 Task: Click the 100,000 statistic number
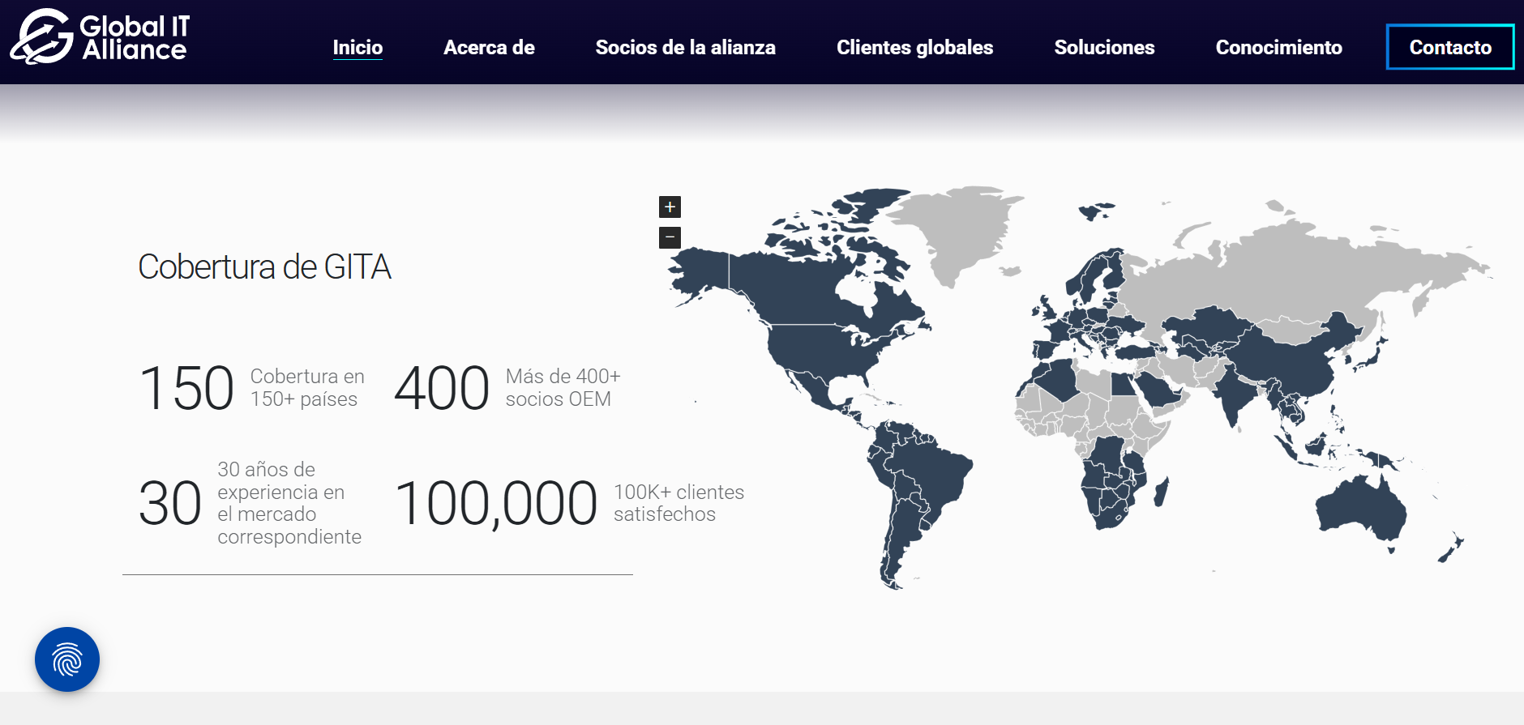tap(496, 504)
